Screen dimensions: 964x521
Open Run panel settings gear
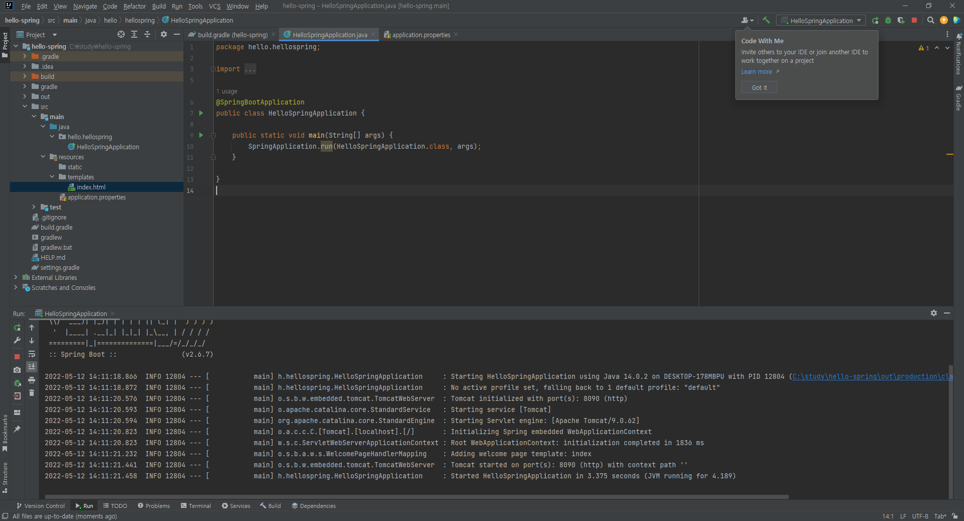pyautogui.click(x=933, y=313)
